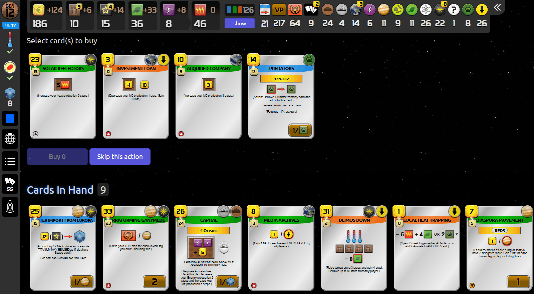Viewport: 534px width, 294px height.
Task: Click the paw tag on Predators card
Action: pyautogui.click(x=309, y=60)
